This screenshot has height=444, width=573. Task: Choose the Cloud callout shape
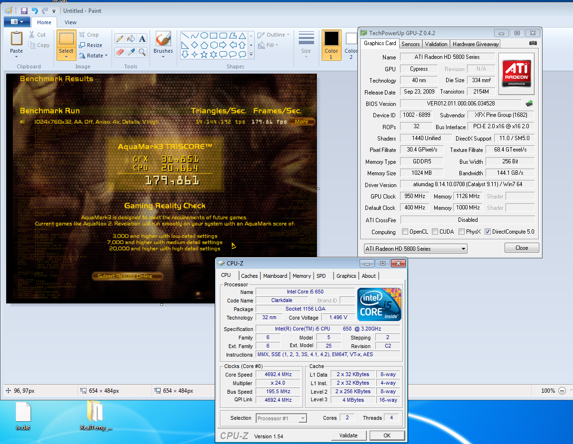pyautogui.click(x=242, y=54)
